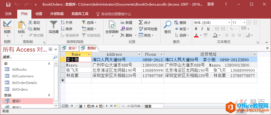Click align text right icon
This screenshot has height=115, width=271.
tap(239, 35)
